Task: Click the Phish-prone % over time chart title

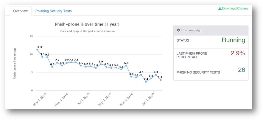Action: click(x=87, y=24)
